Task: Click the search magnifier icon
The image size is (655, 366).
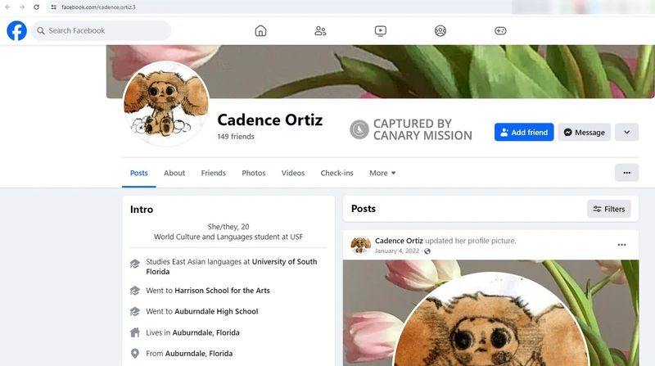Action: click(40, 31)
